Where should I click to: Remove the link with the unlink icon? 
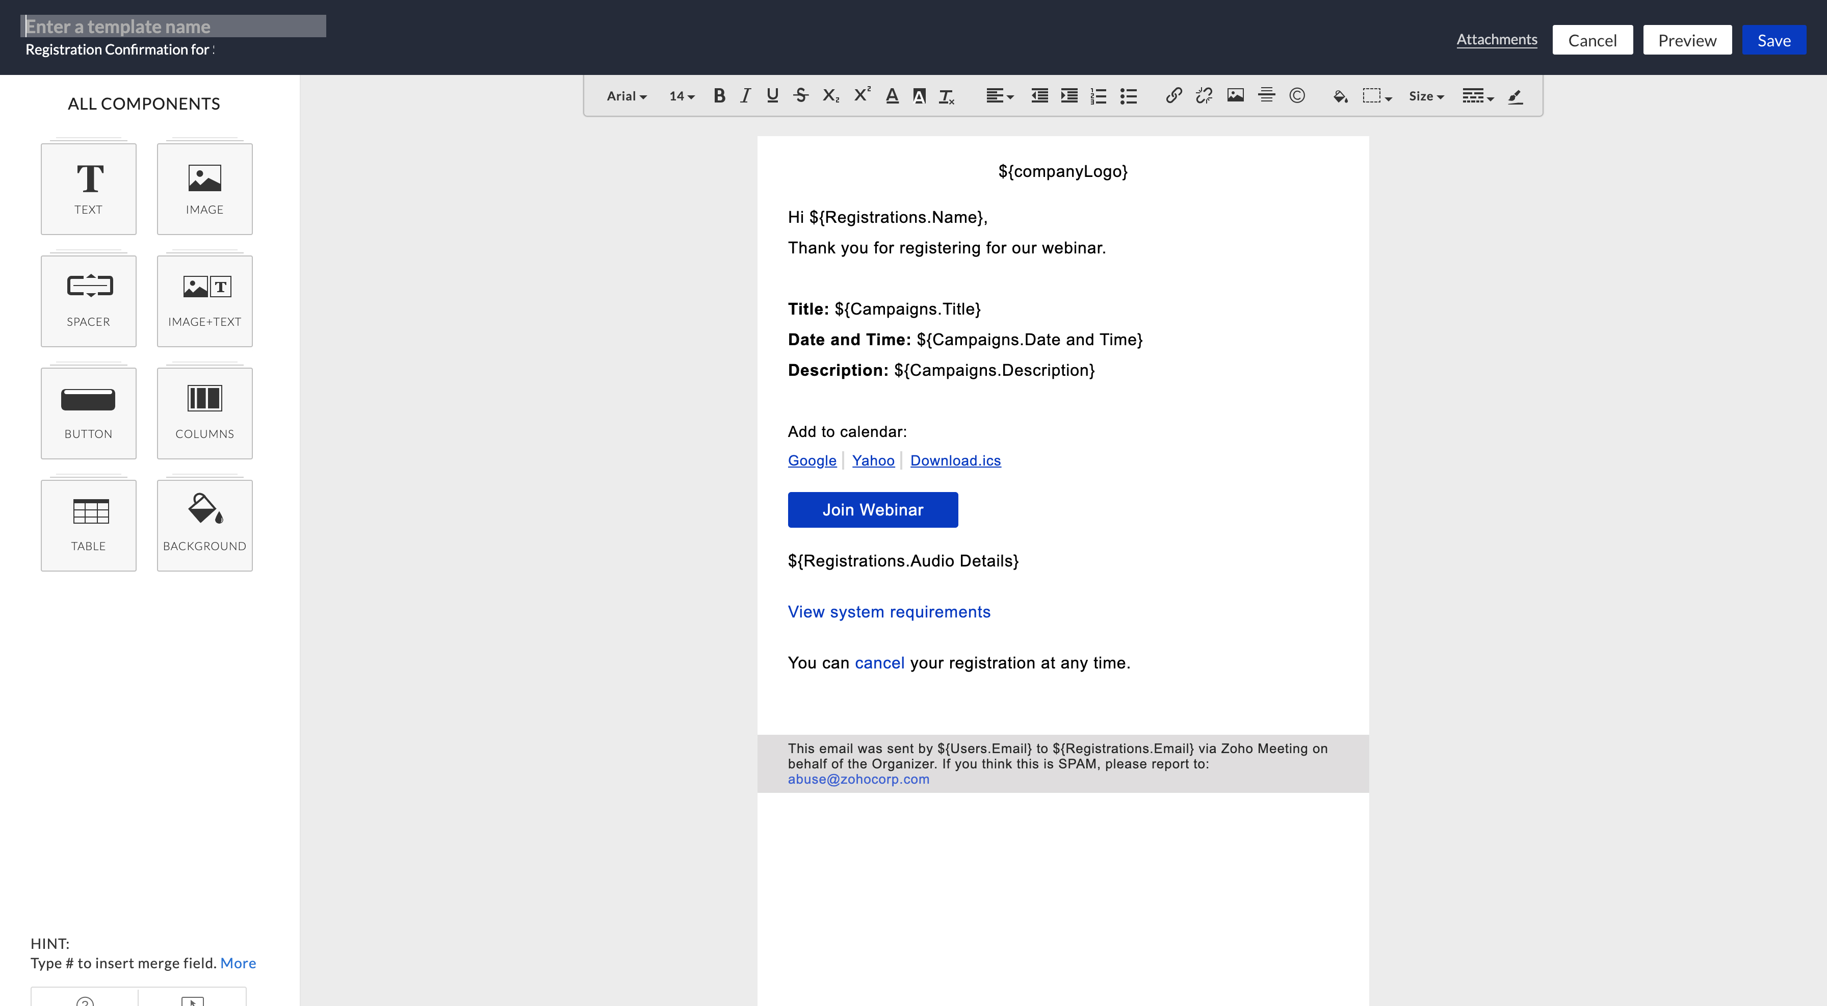(1204, 96)
